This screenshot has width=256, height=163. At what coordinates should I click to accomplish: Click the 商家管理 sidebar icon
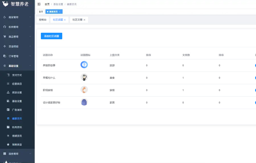(5, 17)
